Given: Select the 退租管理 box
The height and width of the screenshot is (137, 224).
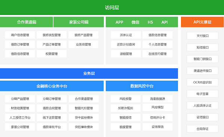Looking at the screenshot, I should point(126,54).
